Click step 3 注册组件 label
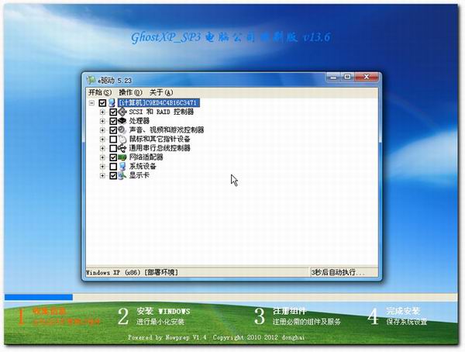Image resolution: width=465 pixels, height=352 pixels. [289, 311]
